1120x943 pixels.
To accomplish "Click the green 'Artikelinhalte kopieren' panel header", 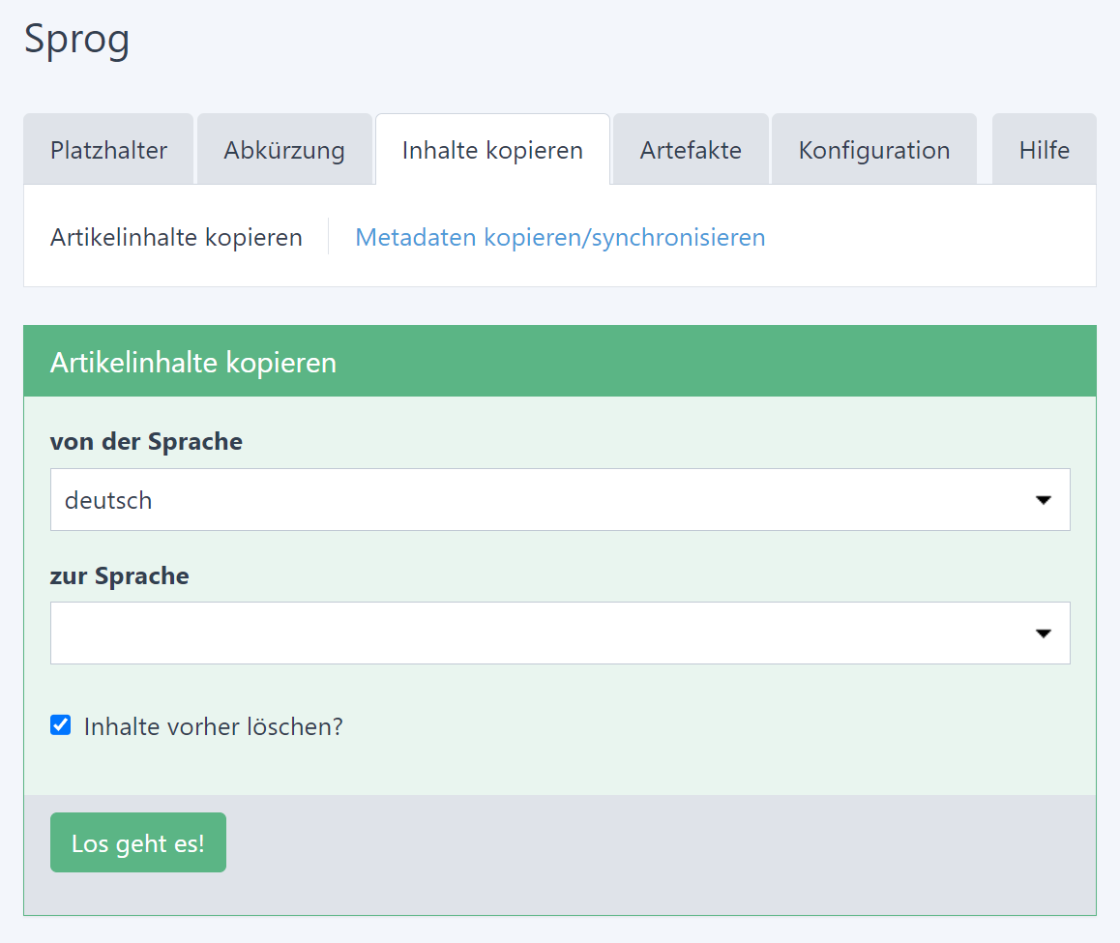I will point(559,363).
